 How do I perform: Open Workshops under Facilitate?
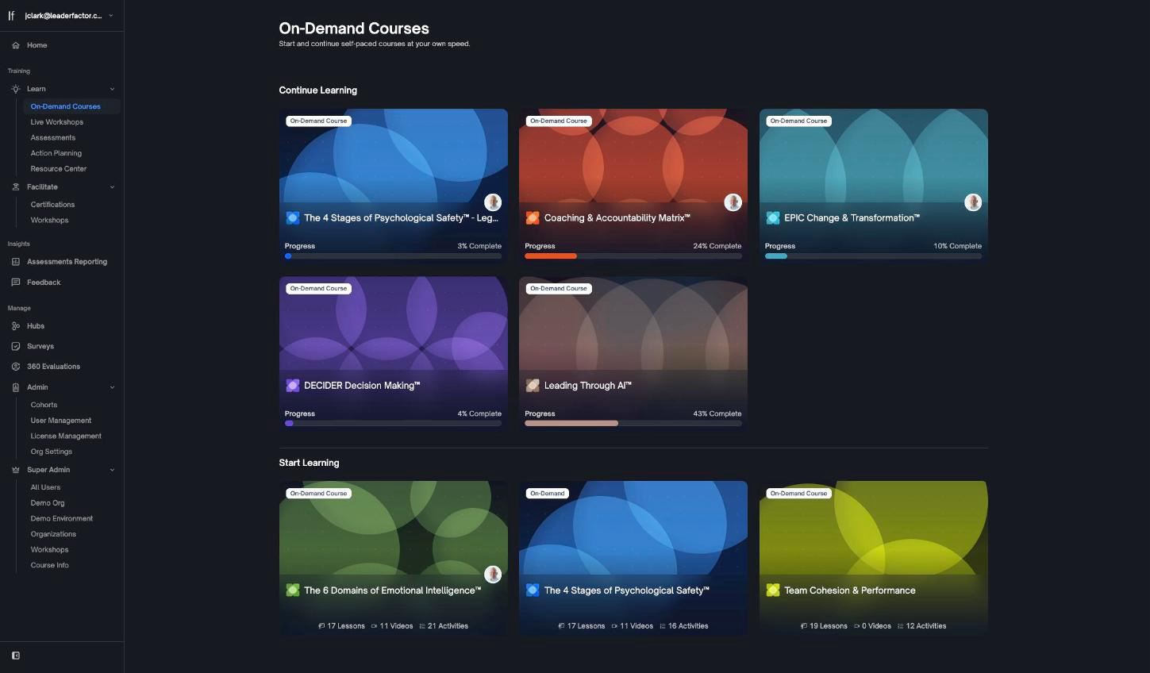(x=49, y=221)
